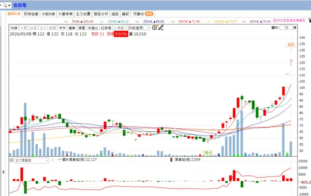Toggle the 均線 moving average overlay

point(14,28)
